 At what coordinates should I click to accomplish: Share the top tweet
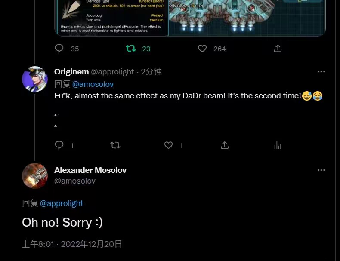pos(278,49)
